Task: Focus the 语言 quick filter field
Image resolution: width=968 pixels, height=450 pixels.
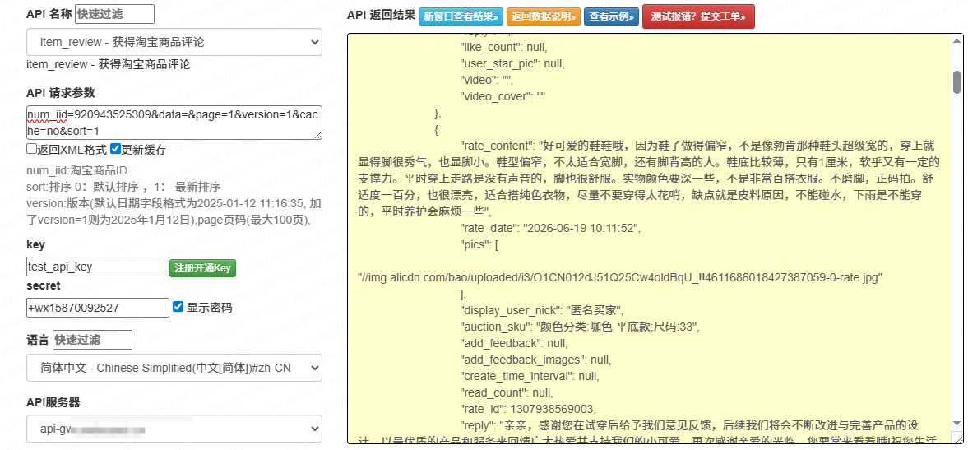Action: tap(92, 340)
